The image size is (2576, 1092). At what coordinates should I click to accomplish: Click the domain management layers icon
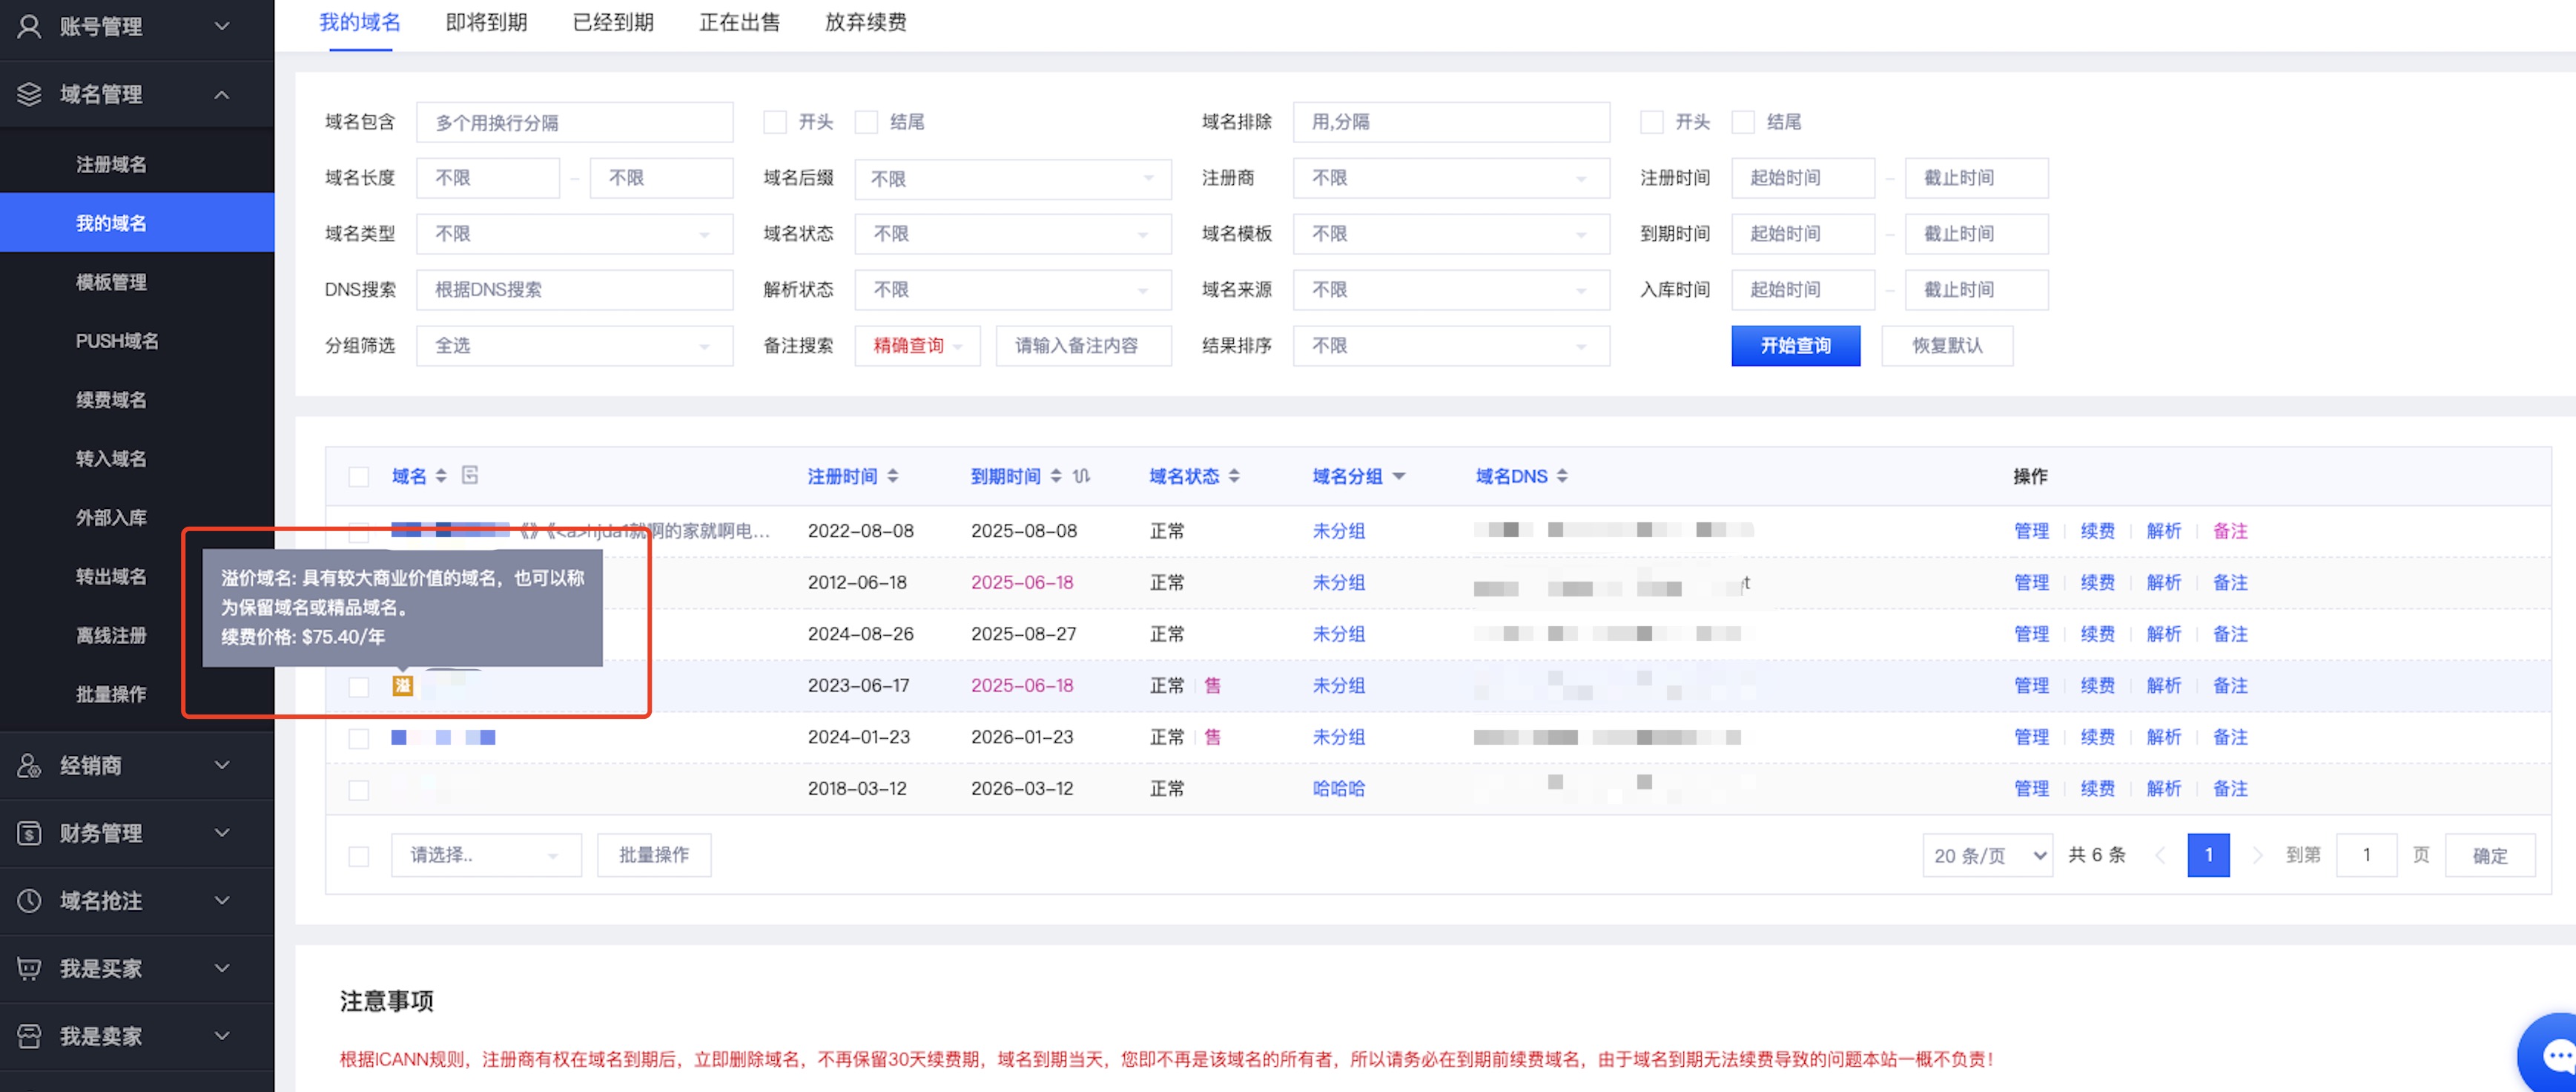(29, 94)
